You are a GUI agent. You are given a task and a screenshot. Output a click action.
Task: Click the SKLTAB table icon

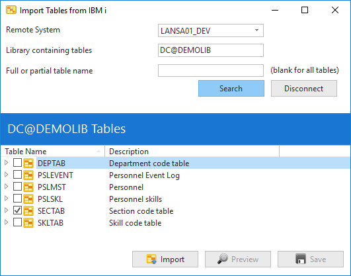pyautogui.click(x=28, y=222)
